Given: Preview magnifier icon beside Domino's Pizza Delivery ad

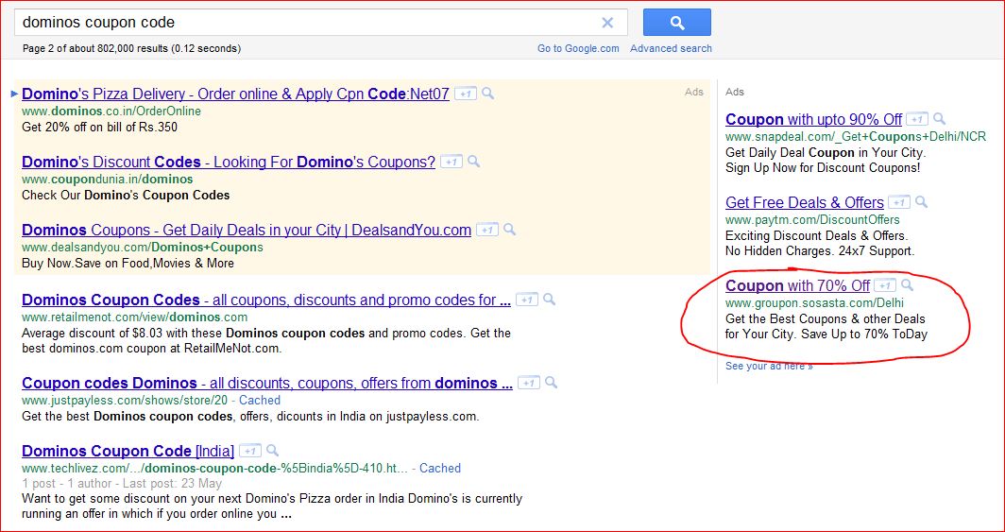Looking at the screenshot, I should [x=487, y=94].
